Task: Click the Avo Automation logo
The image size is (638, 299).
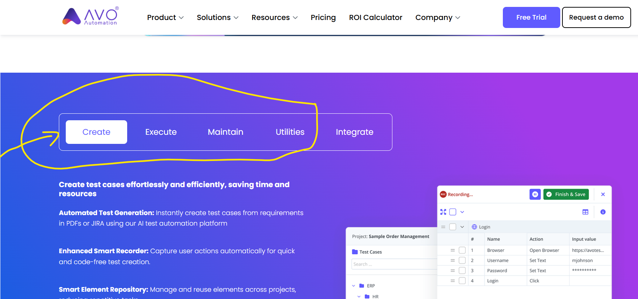Action: [90, 17]
